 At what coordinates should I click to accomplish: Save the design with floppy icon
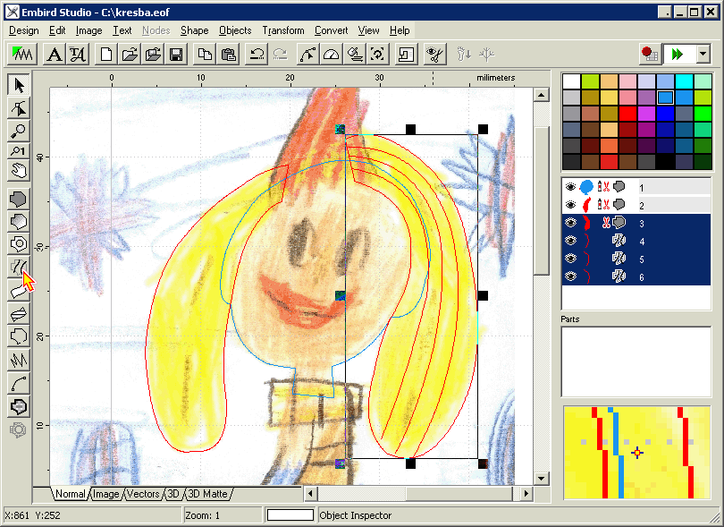176,55
